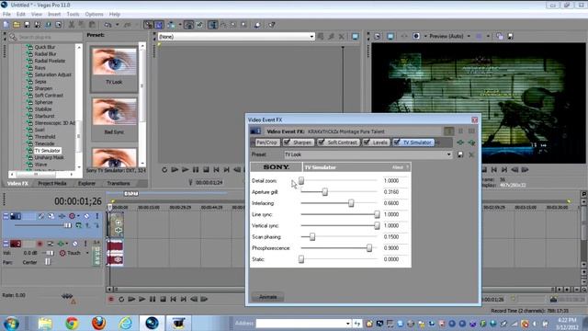The height and width of the screenshot is (331, 588).
Task: Open Video Preview project properties icon
Action: click(x=378, y=37)
